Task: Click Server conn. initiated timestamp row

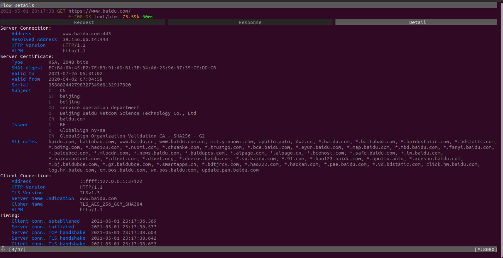Action: 84,227
